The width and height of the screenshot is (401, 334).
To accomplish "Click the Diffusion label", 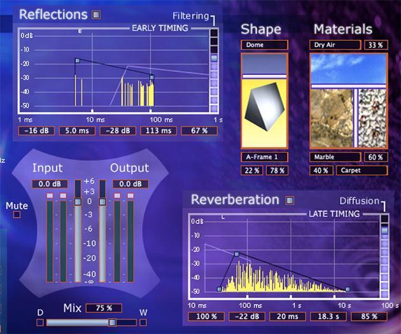I will pyautogui.click(x=360, y=201).
